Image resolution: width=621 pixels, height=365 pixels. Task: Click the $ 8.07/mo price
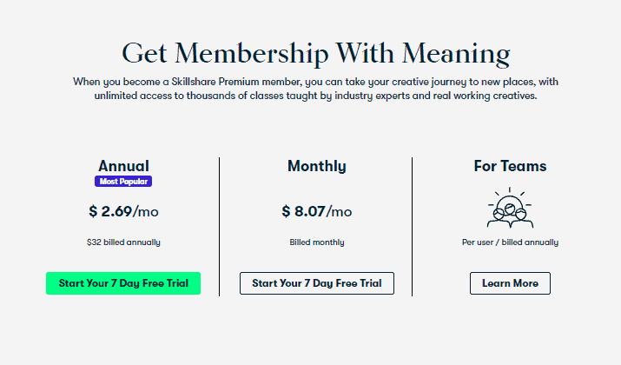click(x=317, y=211)
